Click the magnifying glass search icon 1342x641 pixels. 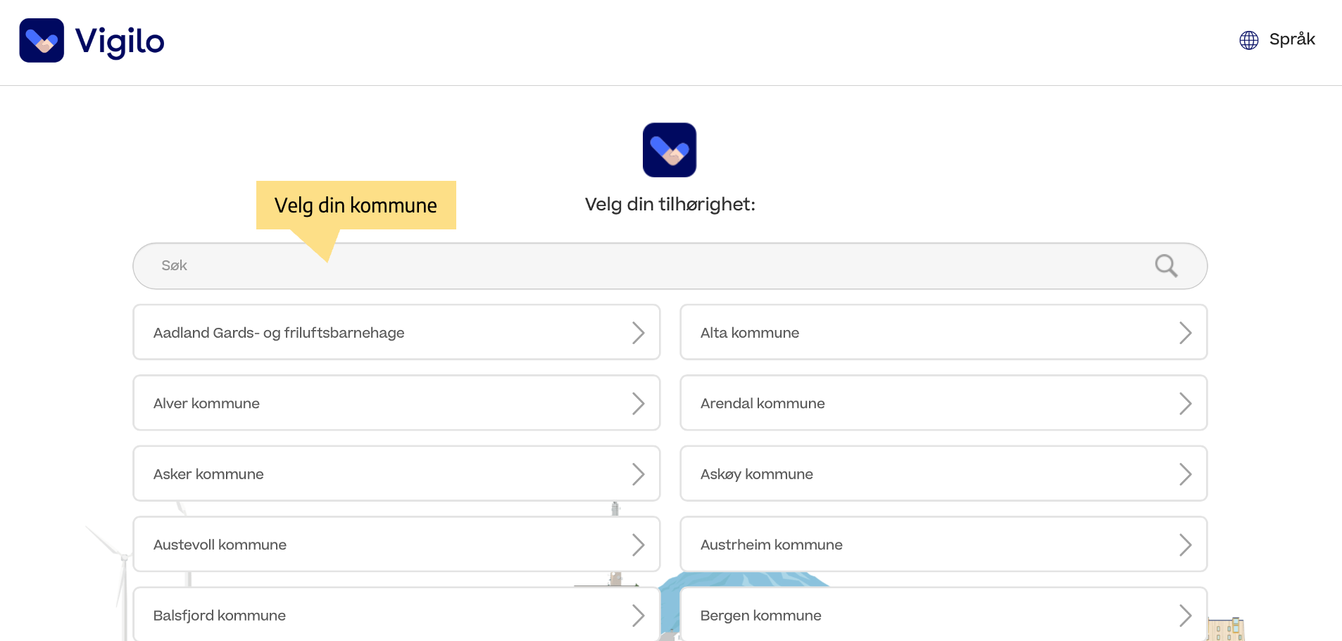click(x=1166, y=265)
